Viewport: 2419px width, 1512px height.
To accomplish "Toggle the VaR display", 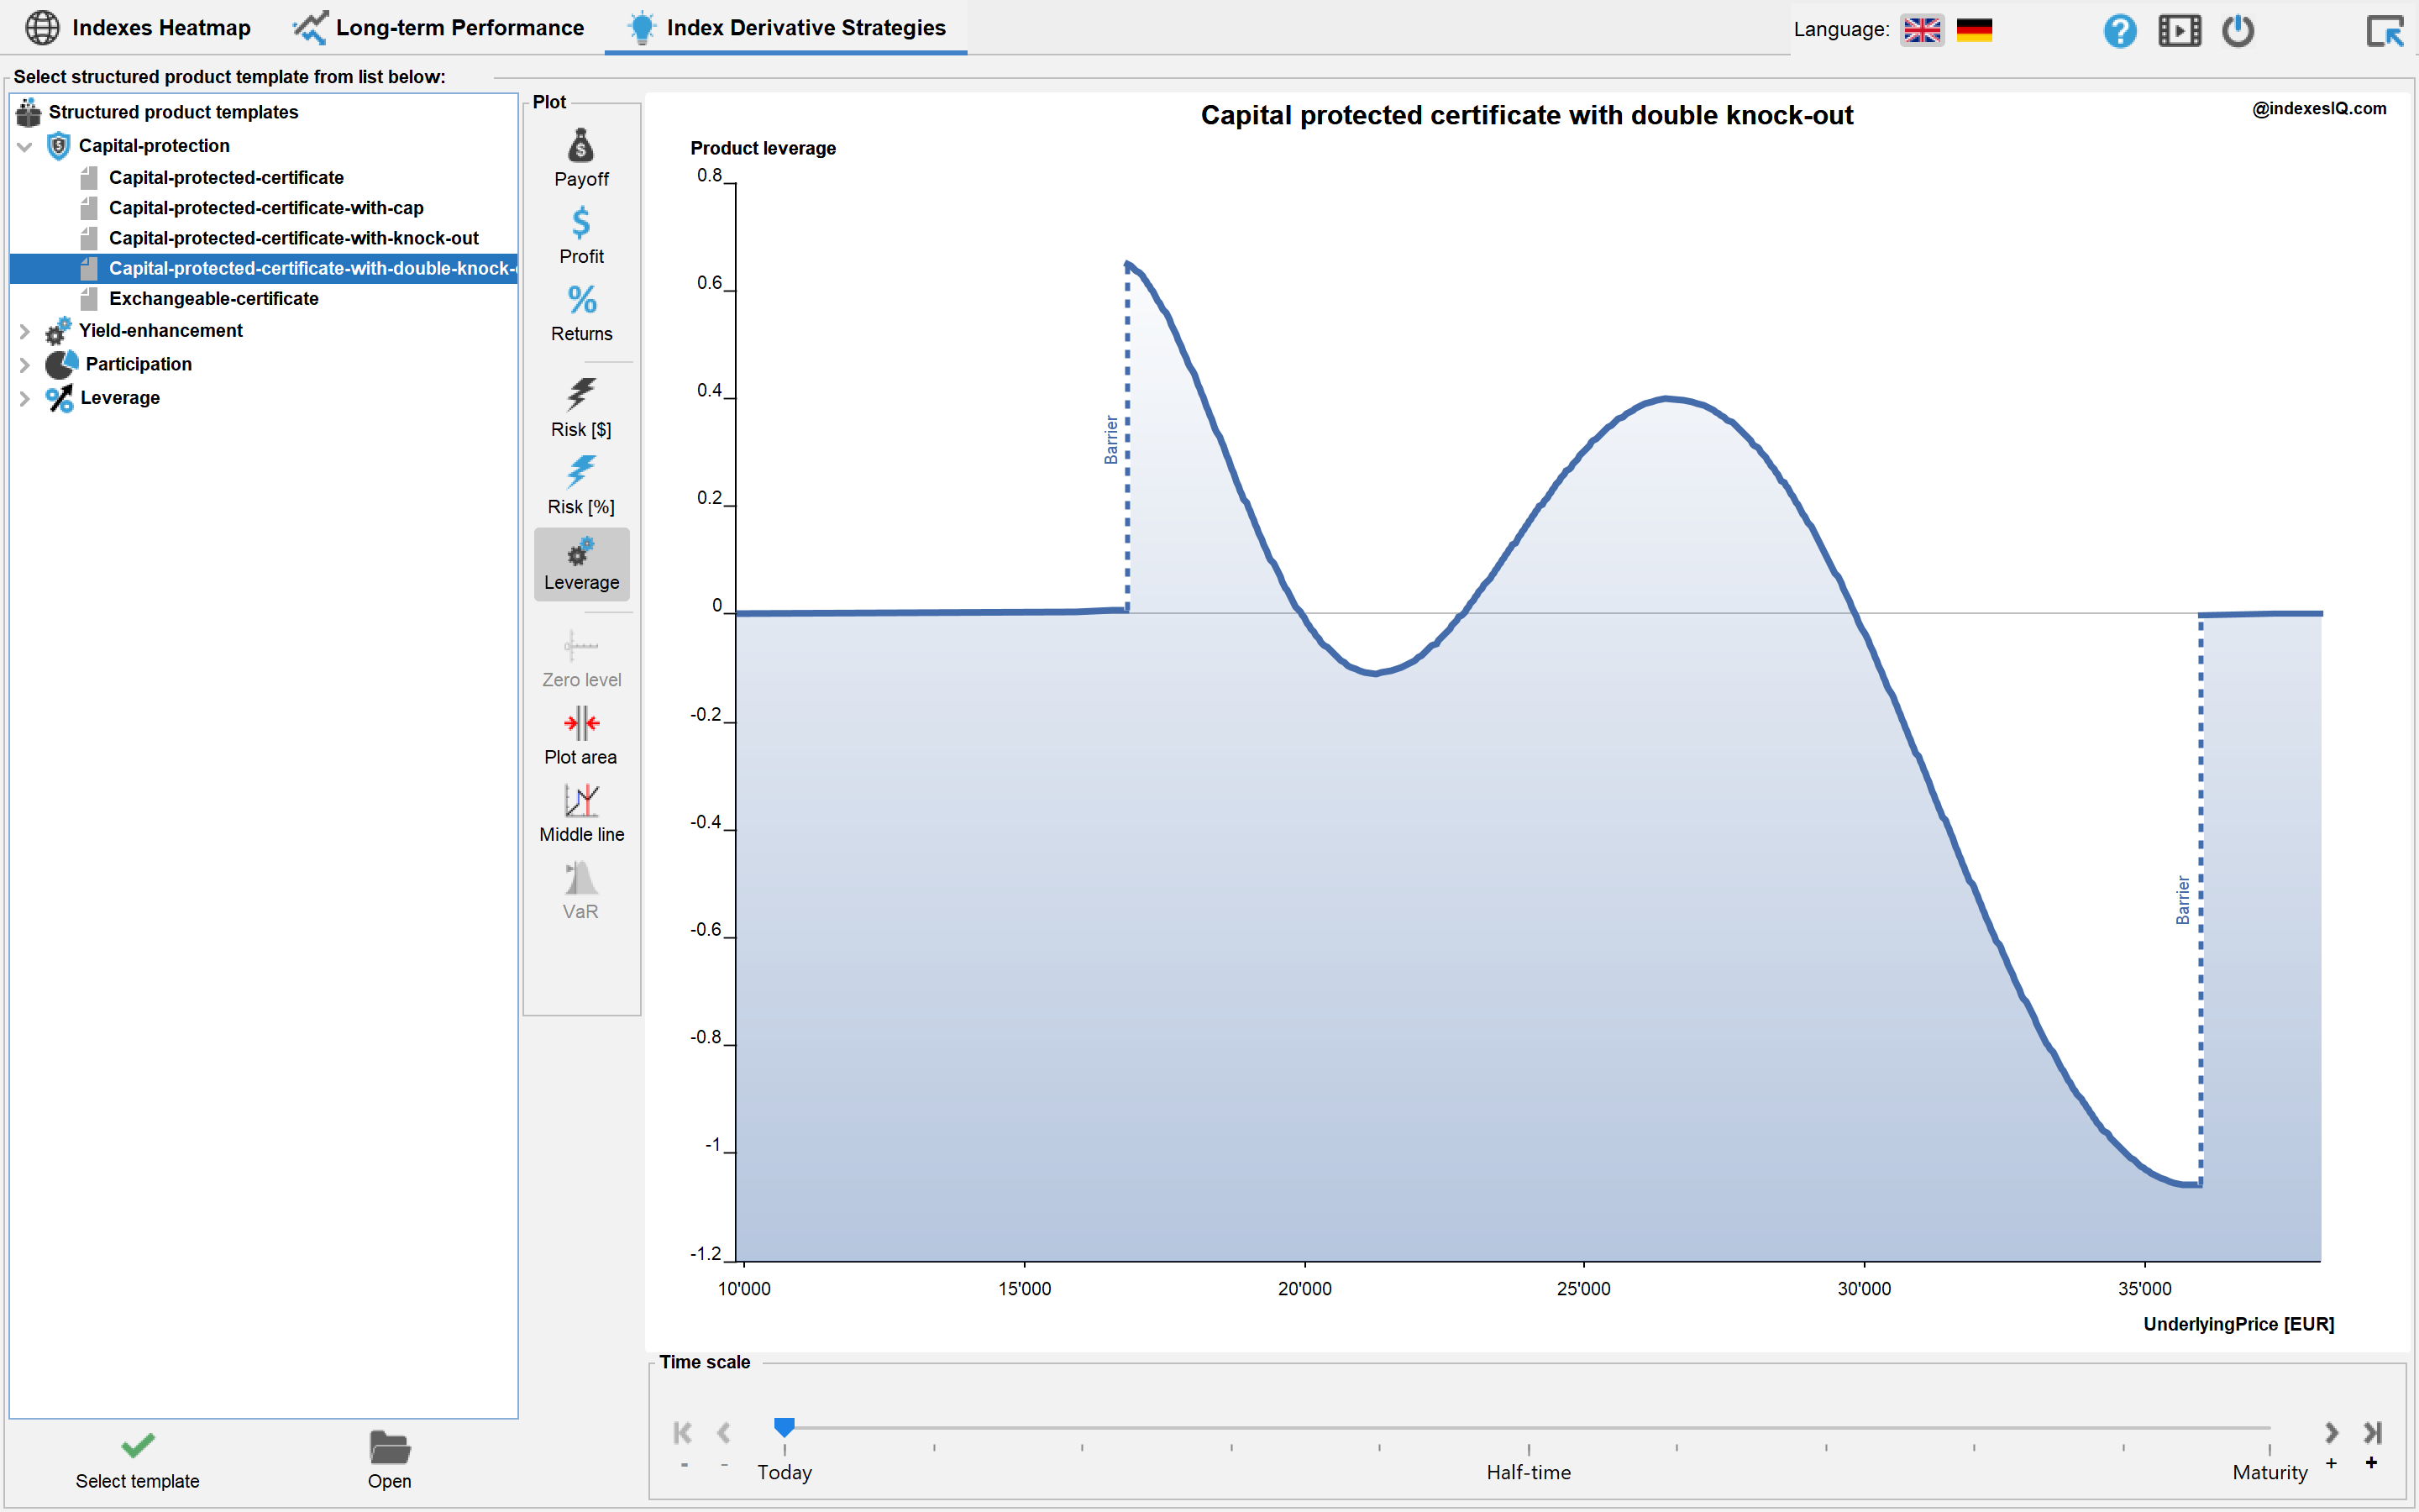I will click(x=580, y=891).
